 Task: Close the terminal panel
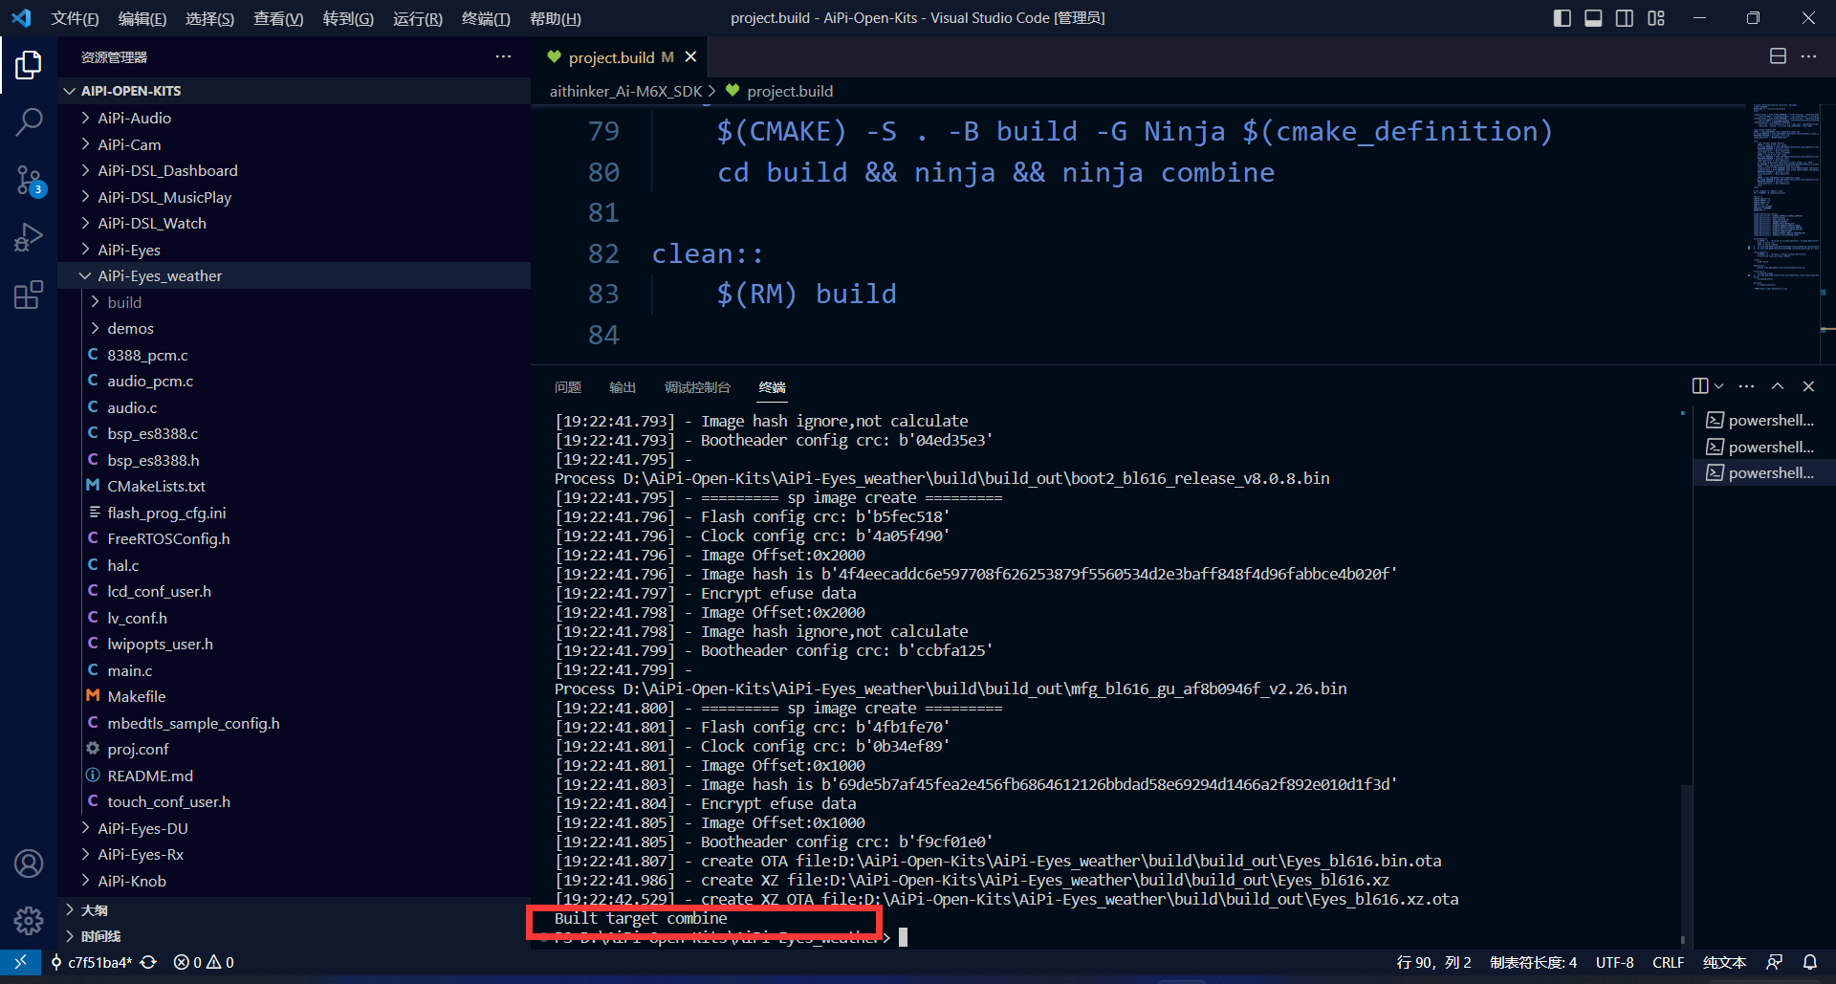coord(1808,385)
